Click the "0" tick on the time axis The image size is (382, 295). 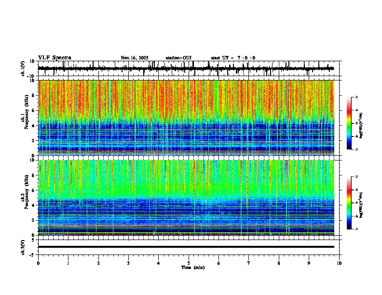38,263
